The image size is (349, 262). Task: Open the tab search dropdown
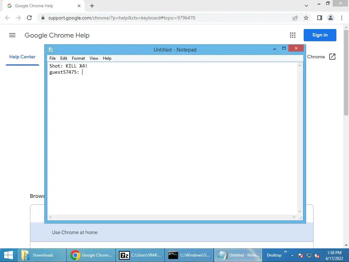tap(306, 6)
